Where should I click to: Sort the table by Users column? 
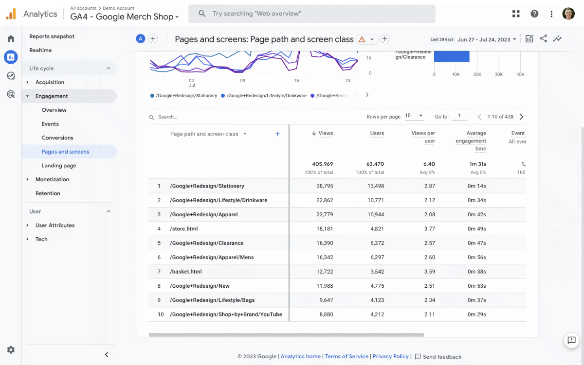coord(377,133)
